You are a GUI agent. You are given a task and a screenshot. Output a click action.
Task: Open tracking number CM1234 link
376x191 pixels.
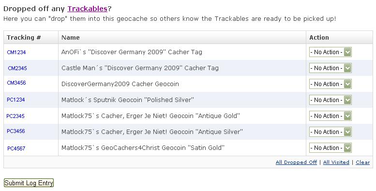(16, 52)
